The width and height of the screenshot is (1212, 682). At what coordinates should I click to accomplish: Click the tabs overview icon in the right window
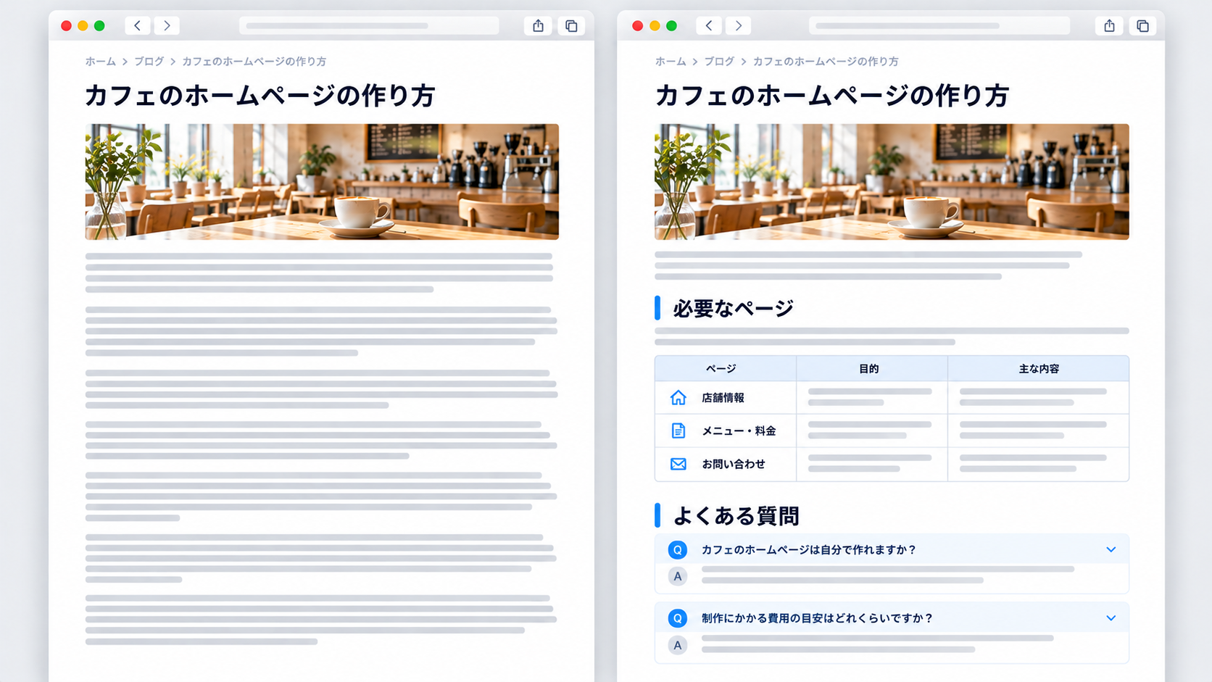pos(1142,26)
